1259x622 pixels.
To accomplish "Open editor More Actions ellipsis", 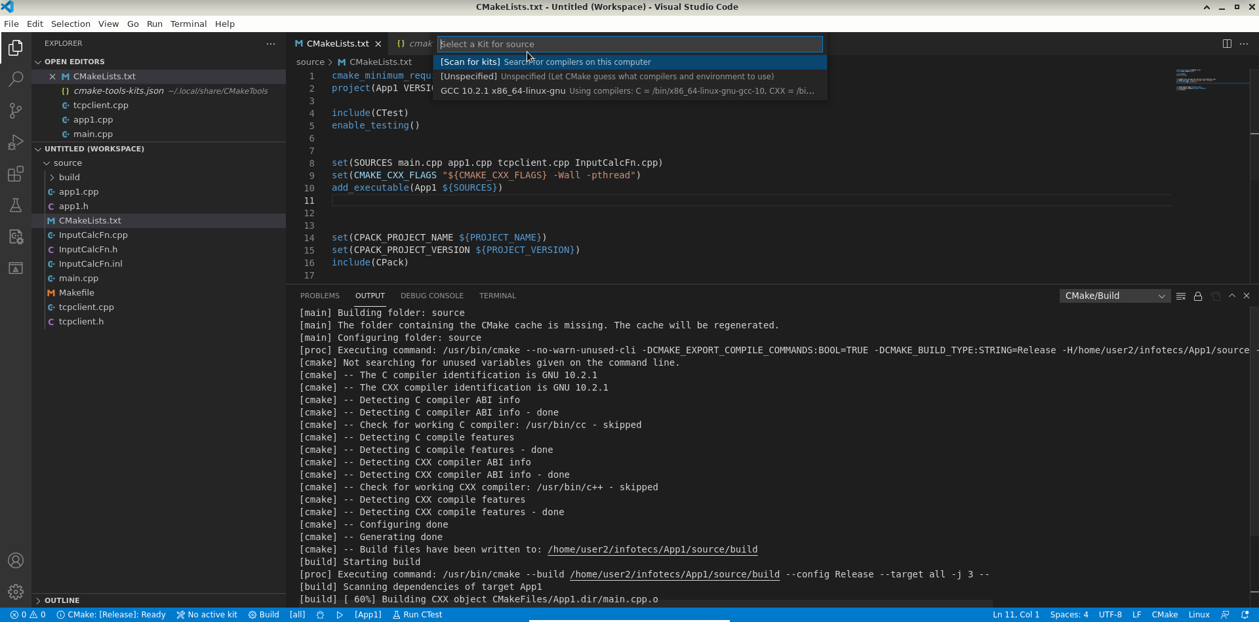I will (1244, 43).
